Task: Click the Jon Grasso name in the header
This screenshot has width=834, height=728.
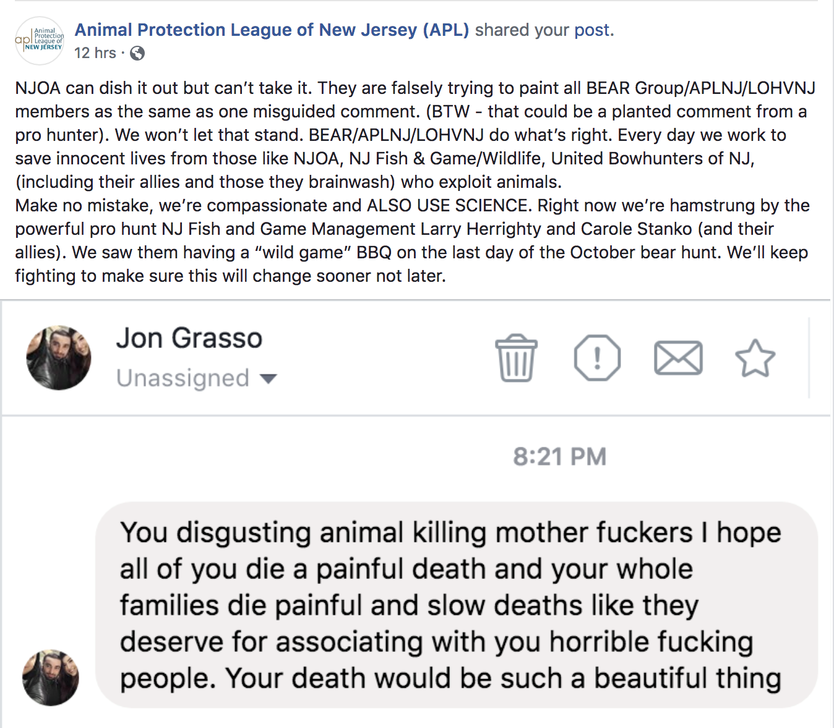Action: tap(189, 338)
